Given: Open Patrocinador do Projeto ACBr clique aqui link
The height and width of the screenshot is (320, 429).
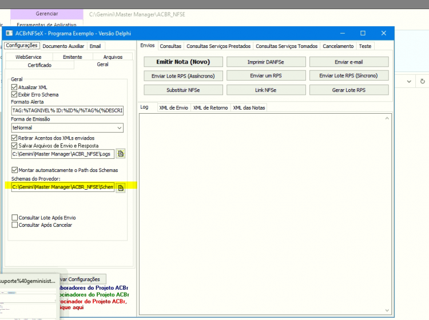Looking at the screenshot, I should [93, 304].
